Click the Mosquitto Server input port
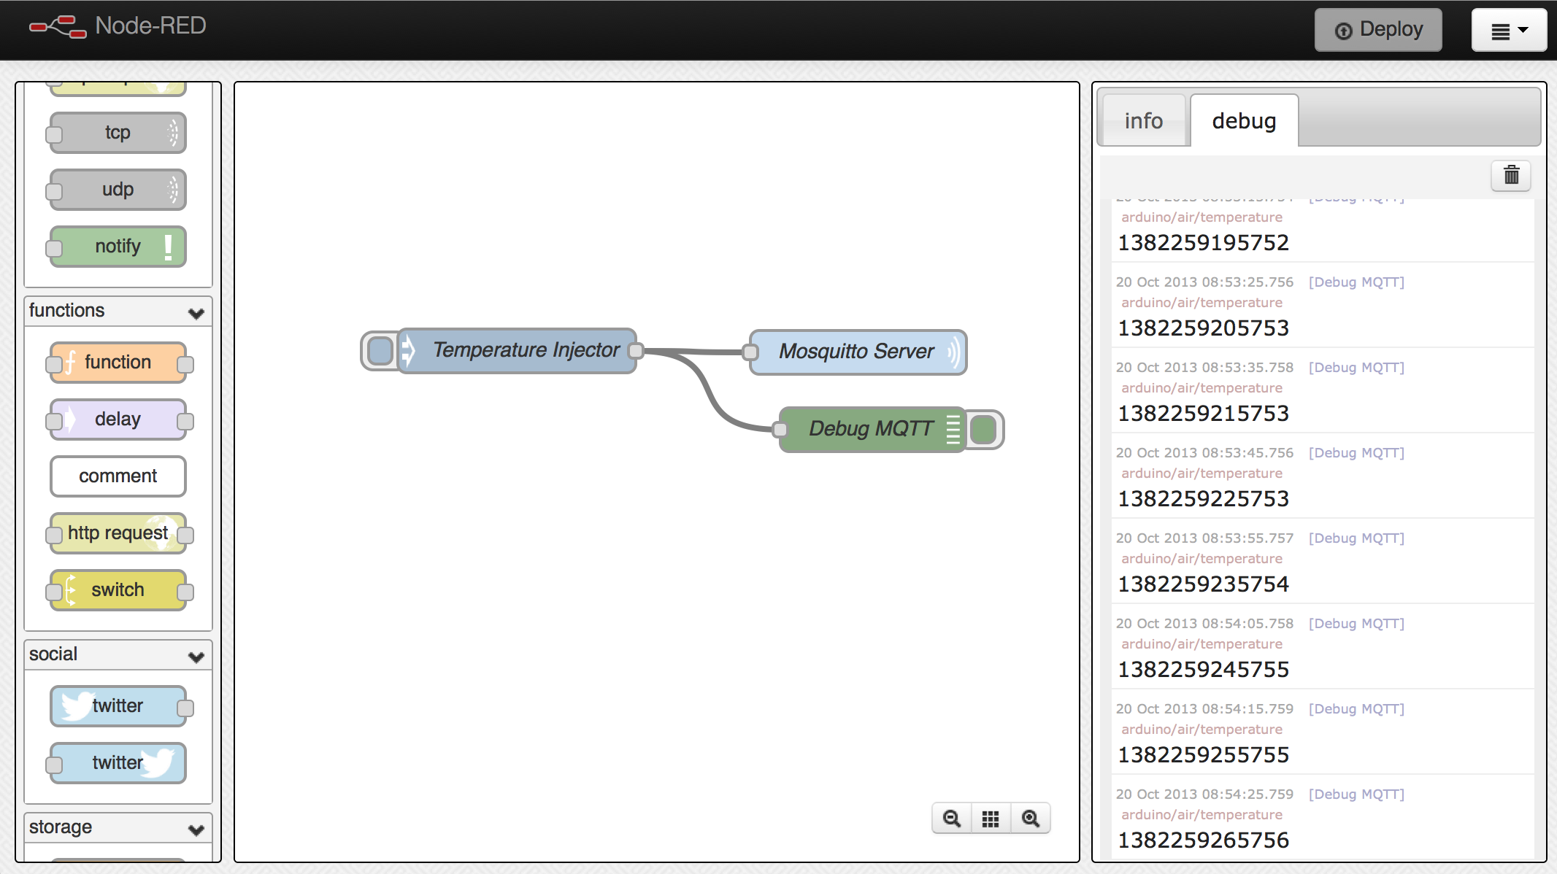This screenshot has height=874, width=1557. [750, 352]
